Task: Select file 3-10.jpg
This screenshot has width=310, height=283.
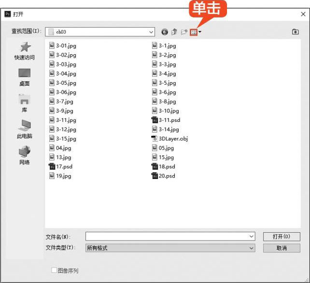Action: point(166,111)
